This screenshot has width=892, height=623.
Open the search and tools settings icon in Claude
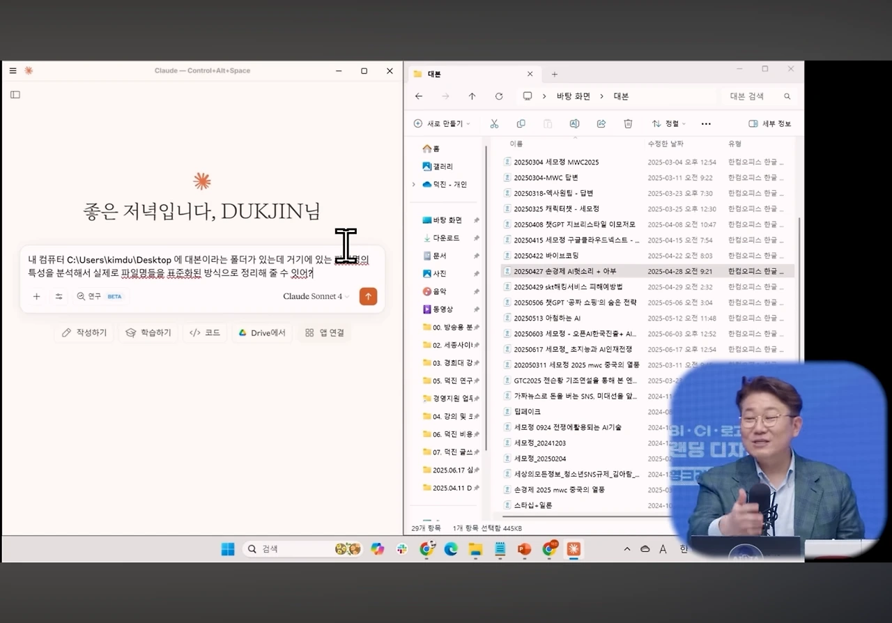click(59, 296)
